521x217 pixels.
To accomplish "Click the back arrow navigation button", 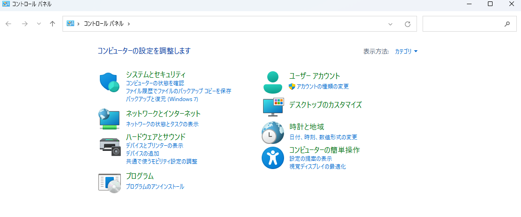I will click(9, 24).
